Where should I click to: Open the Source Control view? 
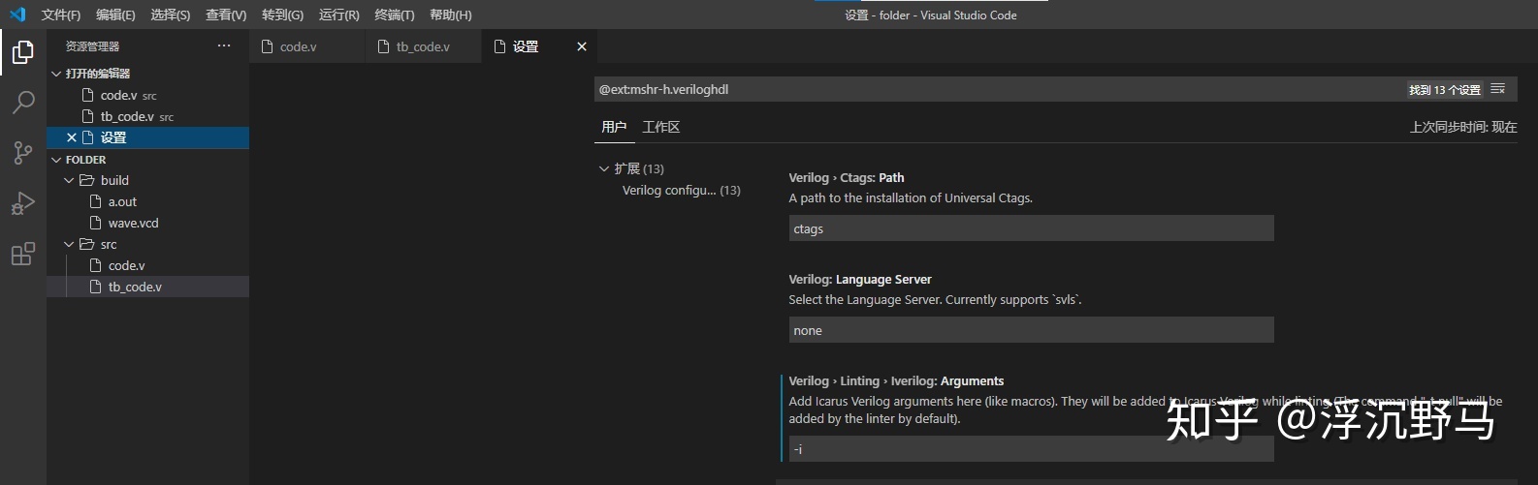(23, 152)
